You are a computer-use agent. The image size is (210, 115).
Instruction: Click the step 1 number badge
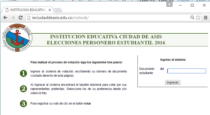pyautogui.click(x=24, y=74)
